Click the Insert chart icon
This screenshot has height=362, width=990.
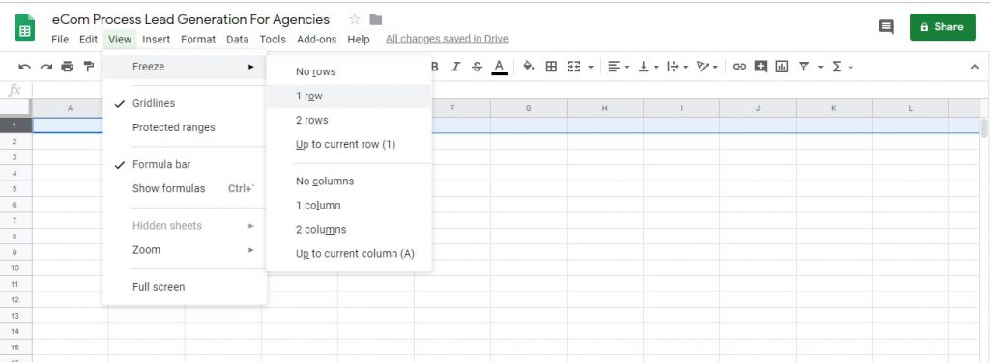coord(781,67)
